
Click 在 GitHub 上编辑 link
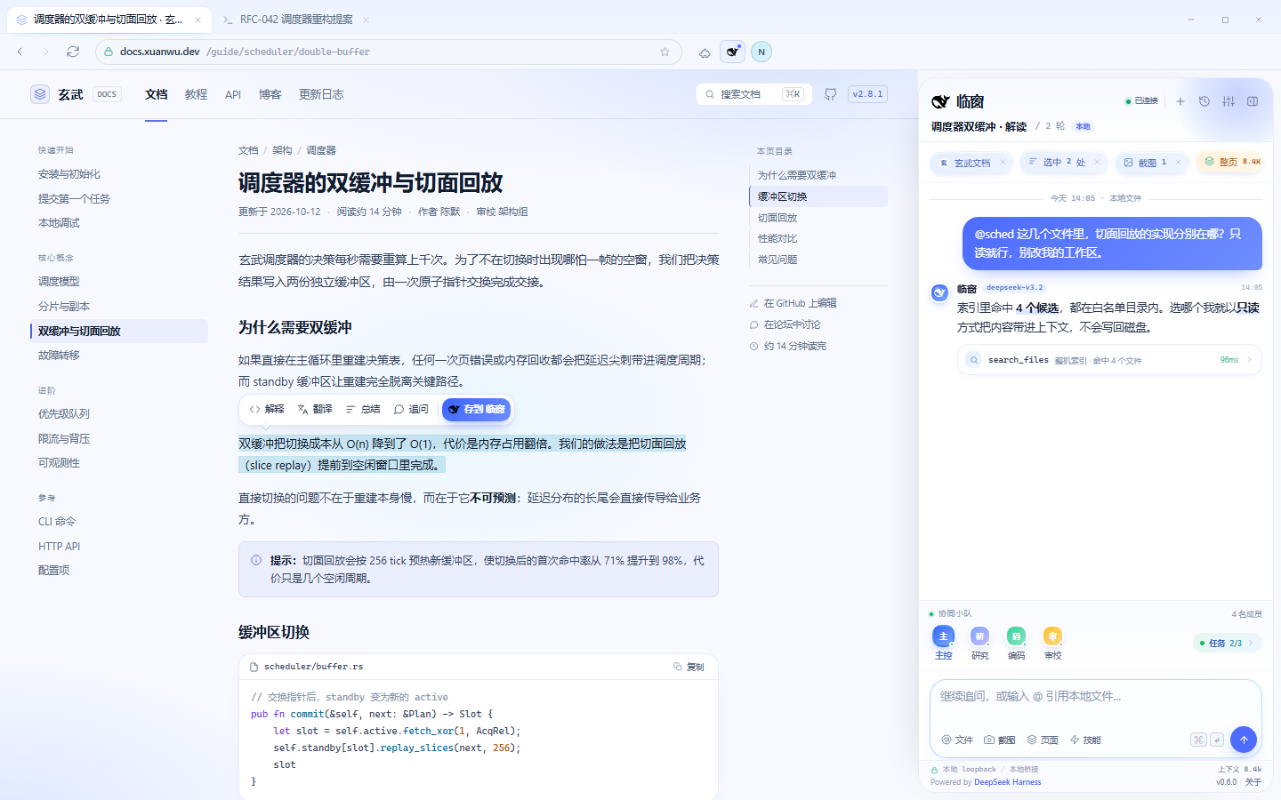(794, 303)
